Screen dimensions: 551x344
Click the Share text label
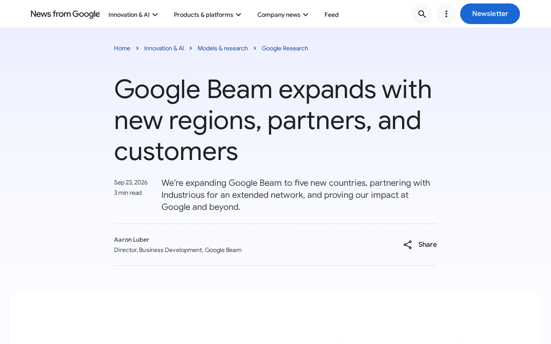(427, 245)
